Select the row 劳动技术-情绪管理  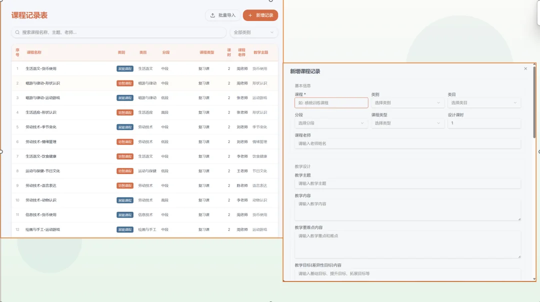(x=144, y=142)
